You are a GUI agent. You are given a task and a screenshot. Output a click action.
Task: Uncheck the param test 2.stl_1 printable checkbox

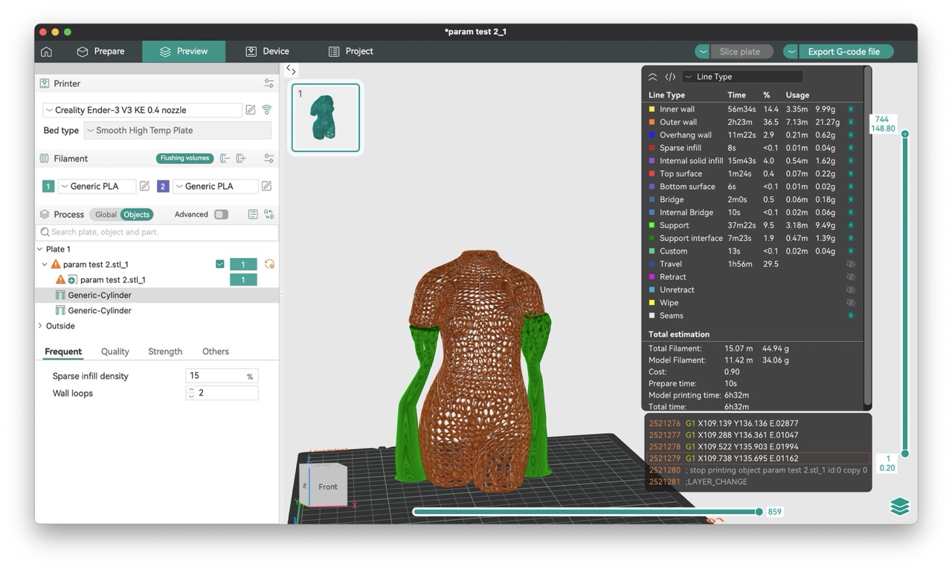[219, 264]
